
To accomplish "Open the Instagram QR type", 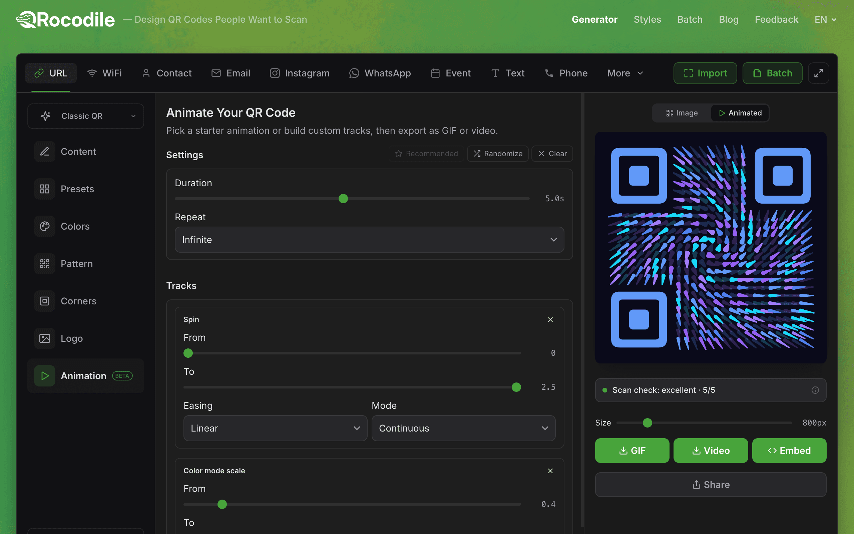I will tap(300, 73).
